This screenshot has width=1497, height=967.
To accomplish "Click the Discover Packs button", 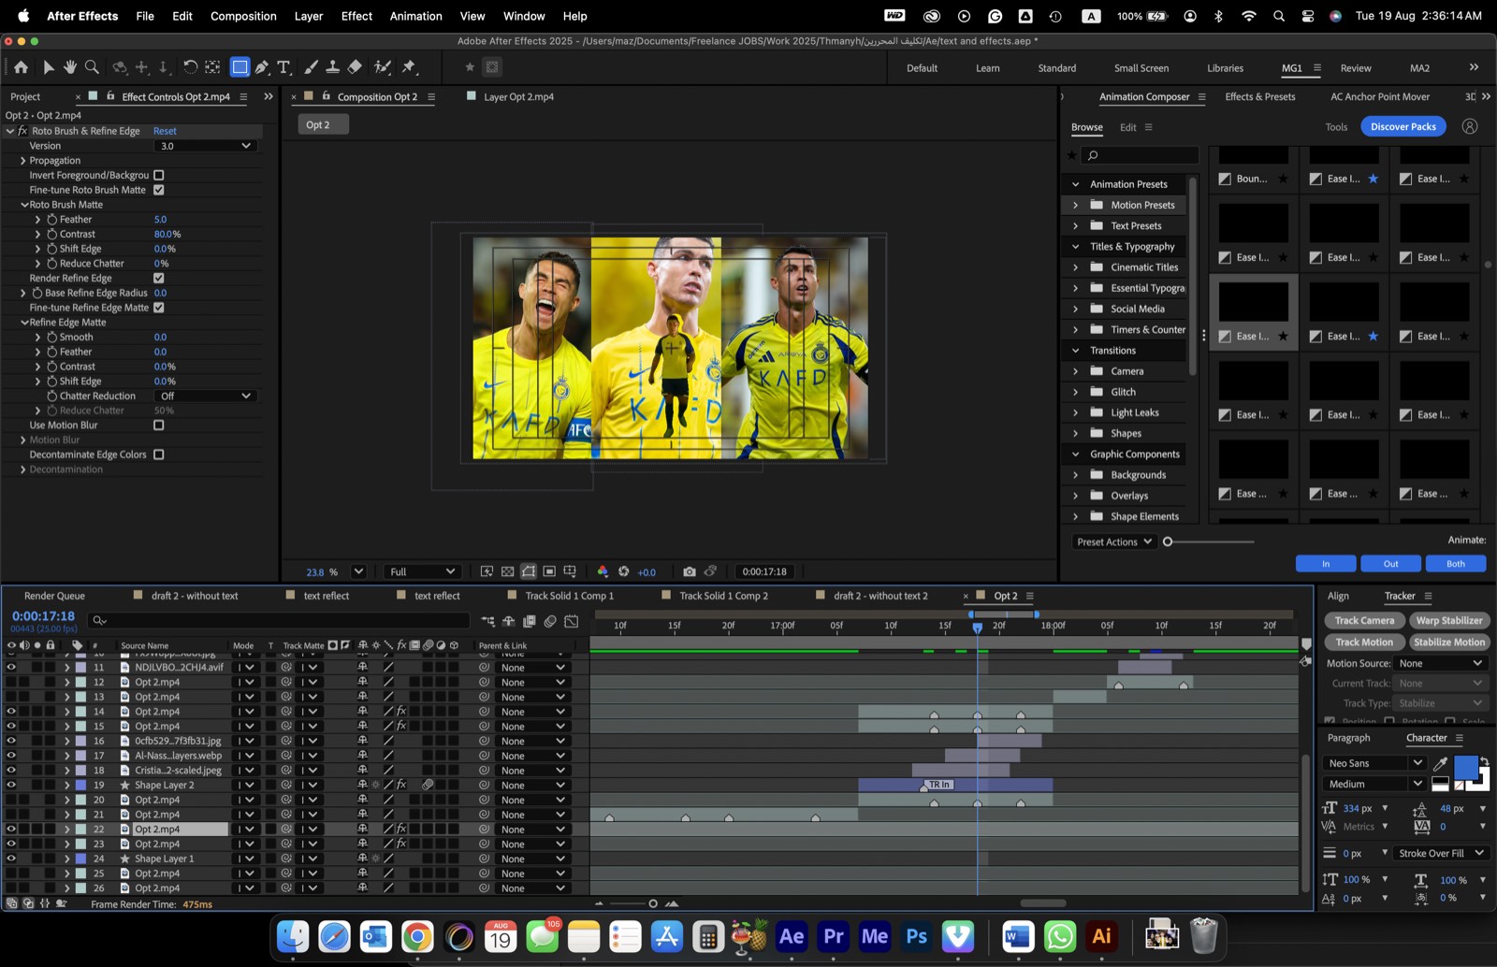I will click(1403, 126).
